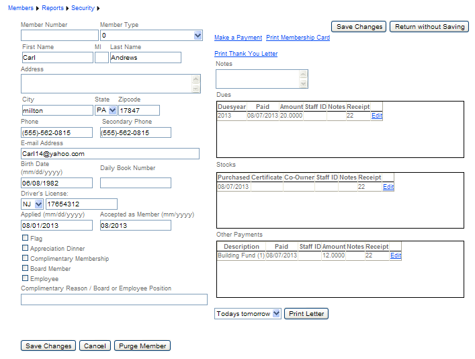The height and width of the screenshot is (359, 475).
Task: Open the Reports menu
Action: point(52,8)
